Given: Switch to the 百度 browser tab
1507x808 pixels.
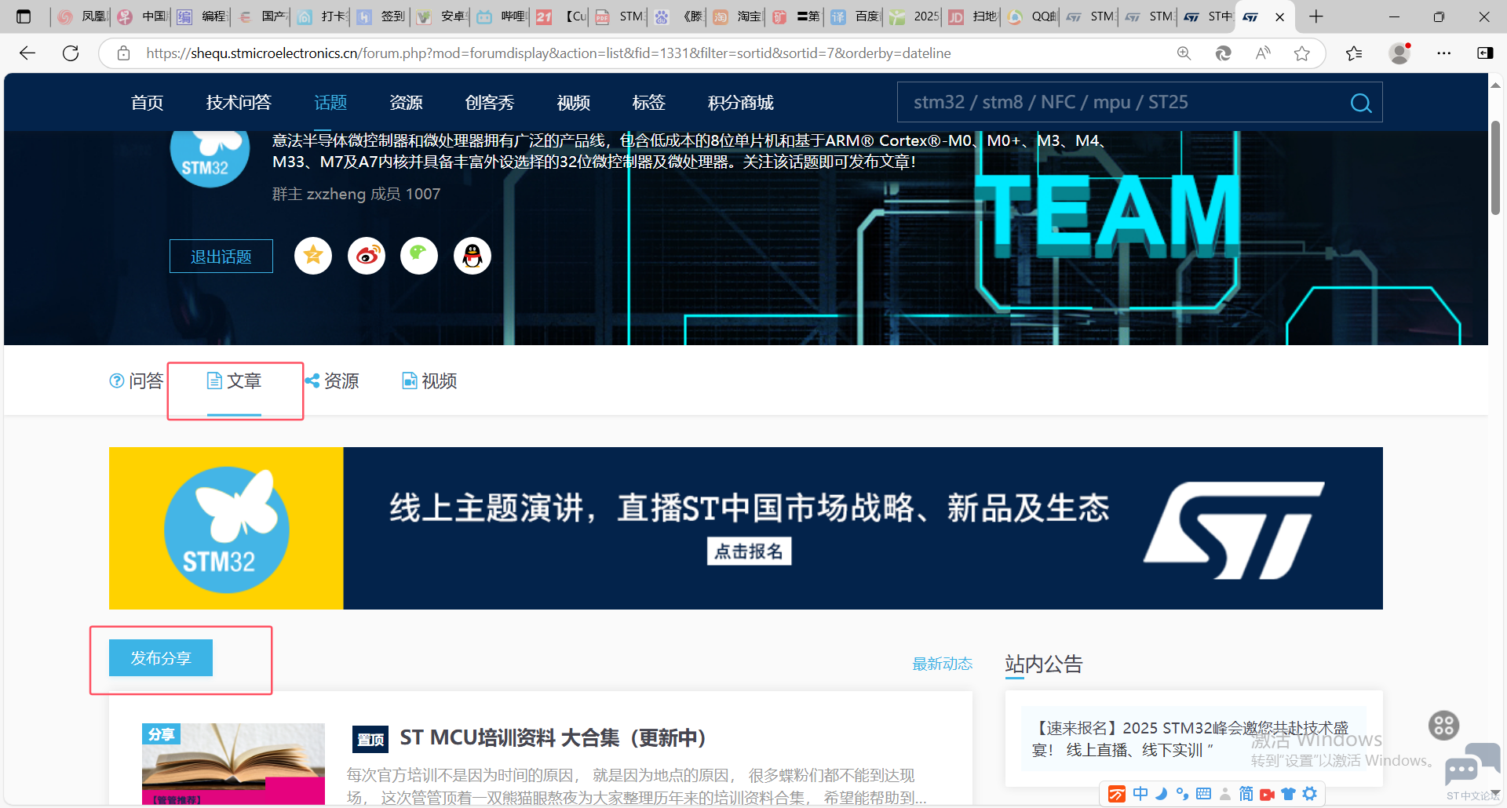Looking at the screenshot, I should (855, 16).
